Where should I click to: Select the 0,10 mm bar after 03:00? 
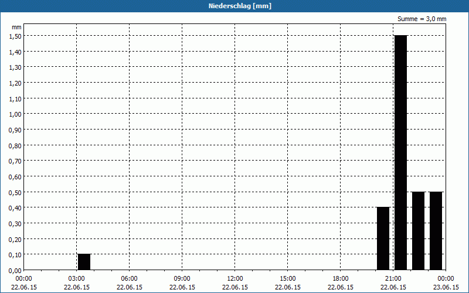pos(84,262)
